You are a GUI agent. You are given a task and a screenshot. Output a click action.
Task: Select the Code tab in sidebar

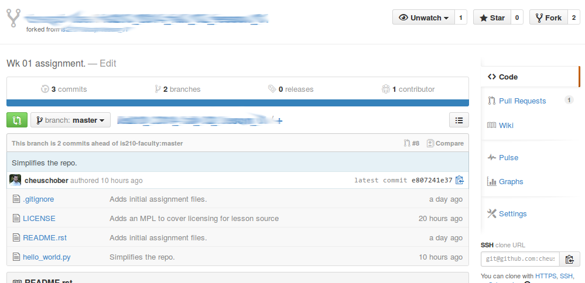point(530,77)
